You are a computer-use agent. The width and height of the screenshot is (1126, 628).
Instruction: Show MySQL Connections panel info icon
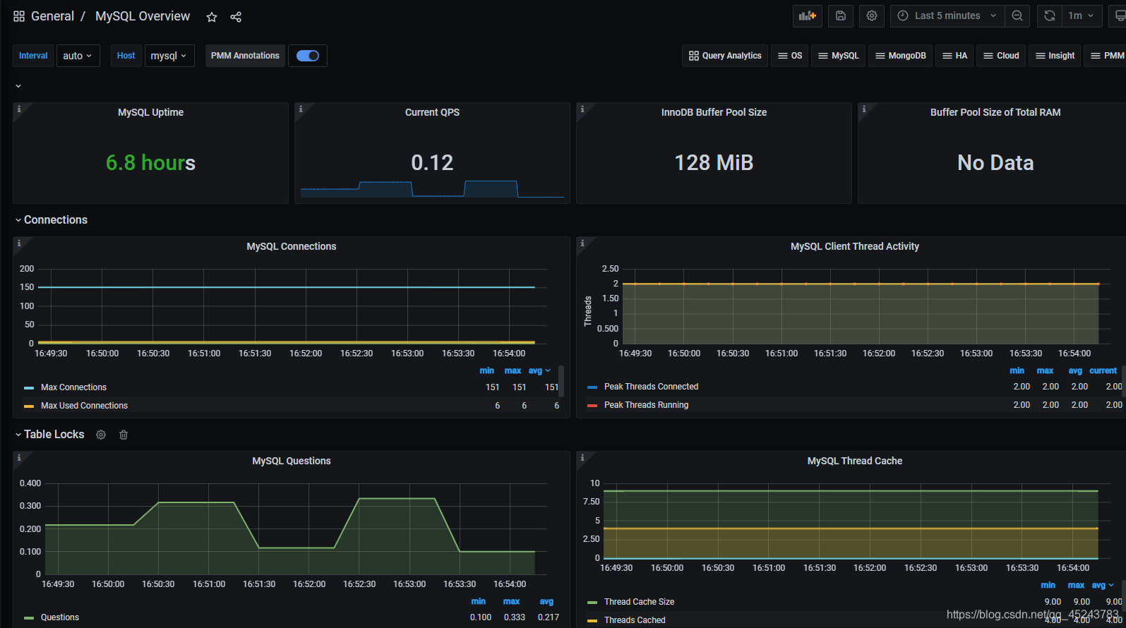coord(19,243)
